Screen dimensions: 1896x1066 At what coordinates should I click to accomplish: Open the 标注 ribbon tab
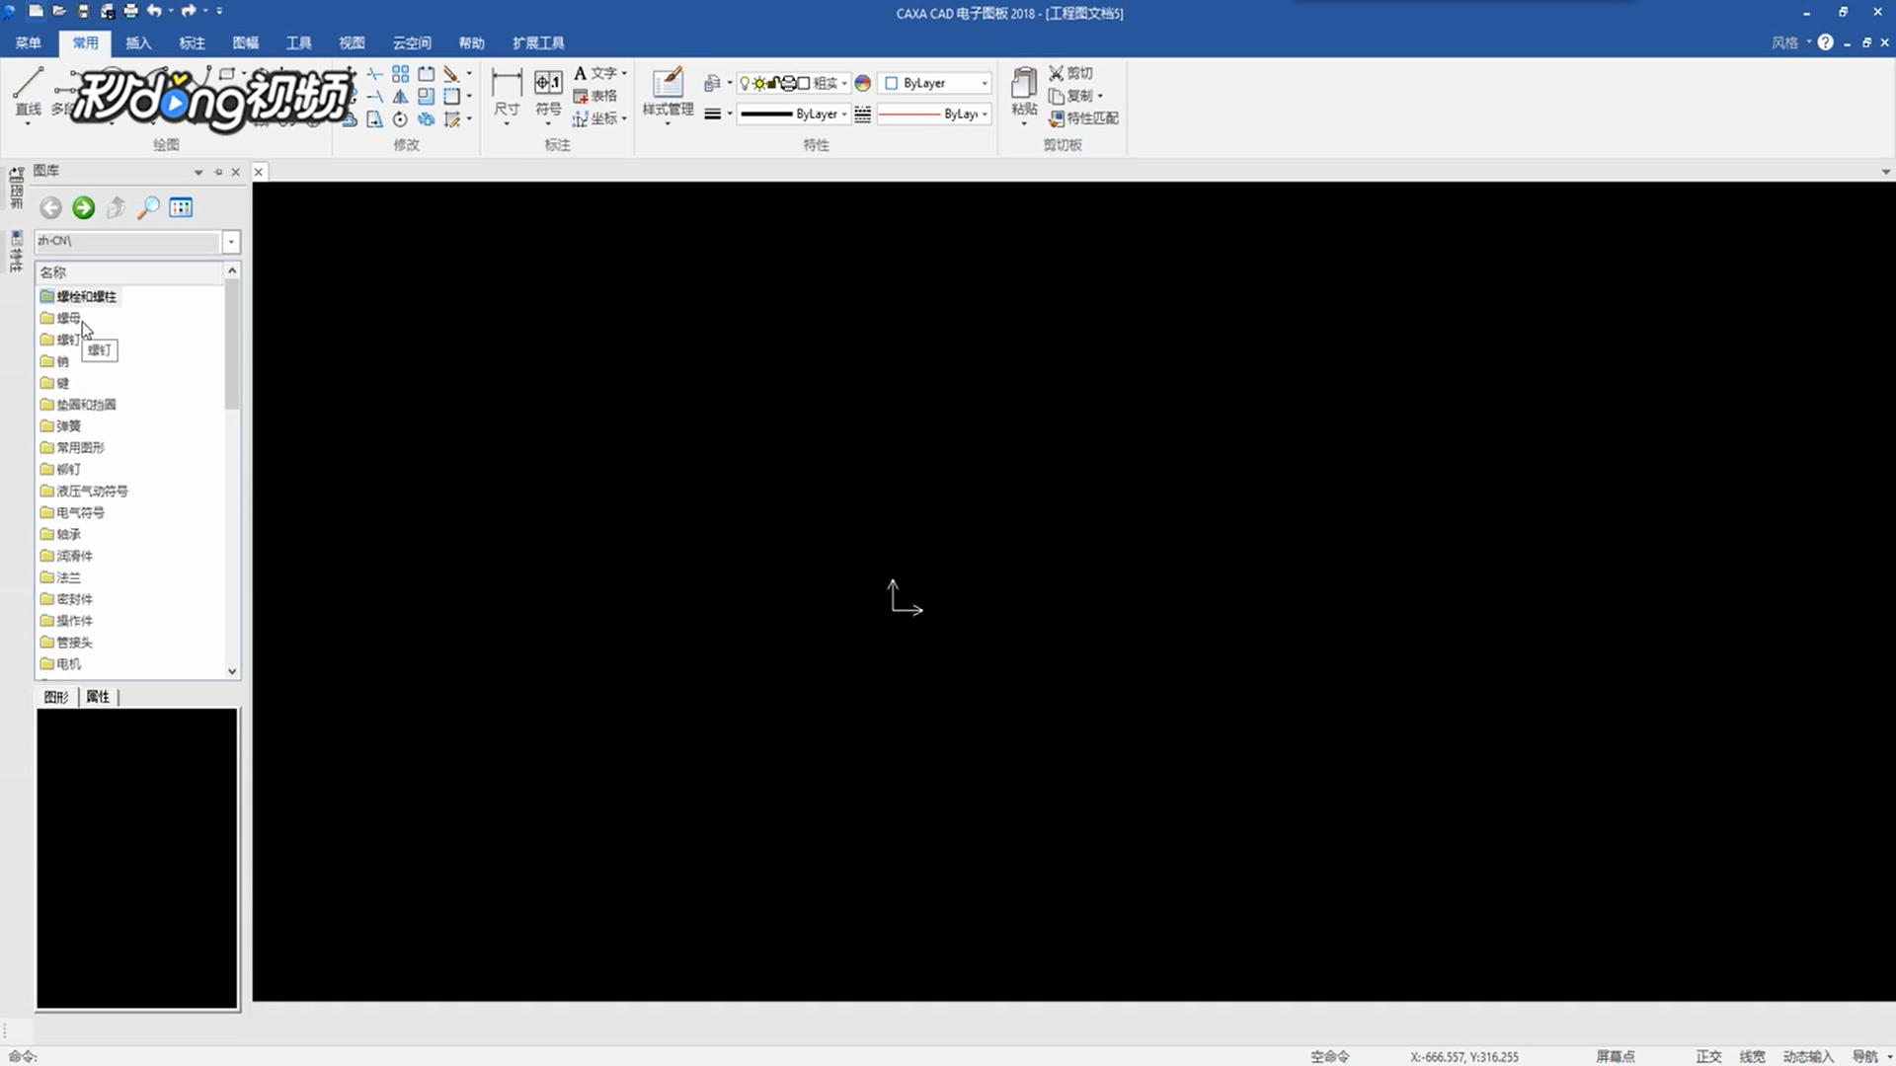[192, 42]
